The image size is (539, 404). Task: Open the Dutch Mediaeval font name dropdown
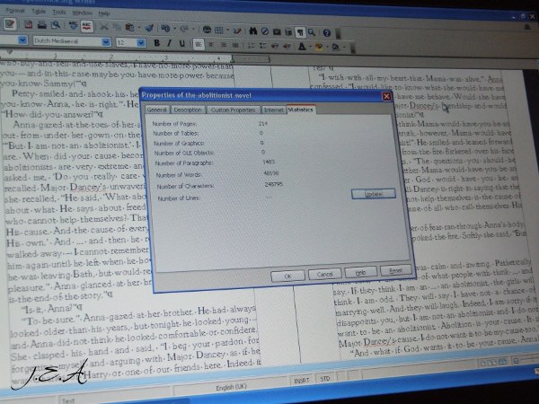tap(106, 42)
